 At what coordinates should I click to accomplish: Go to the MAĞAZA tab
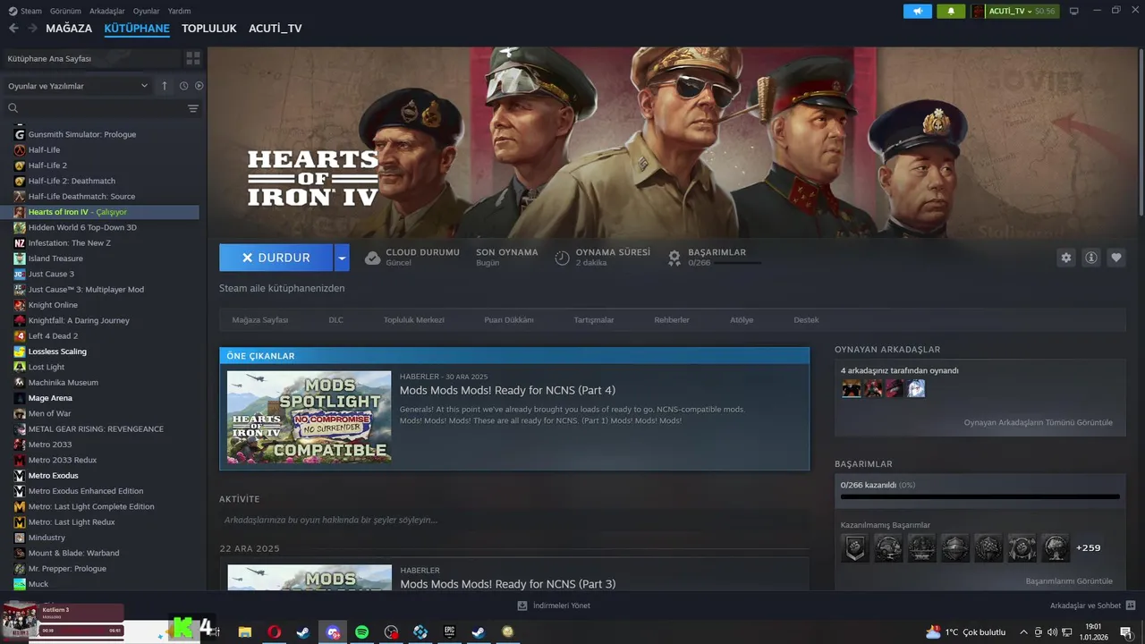pyautogui.click(x=69, y=29)
